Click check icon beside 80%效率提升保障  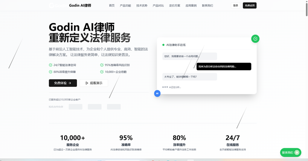pos(50,72)
